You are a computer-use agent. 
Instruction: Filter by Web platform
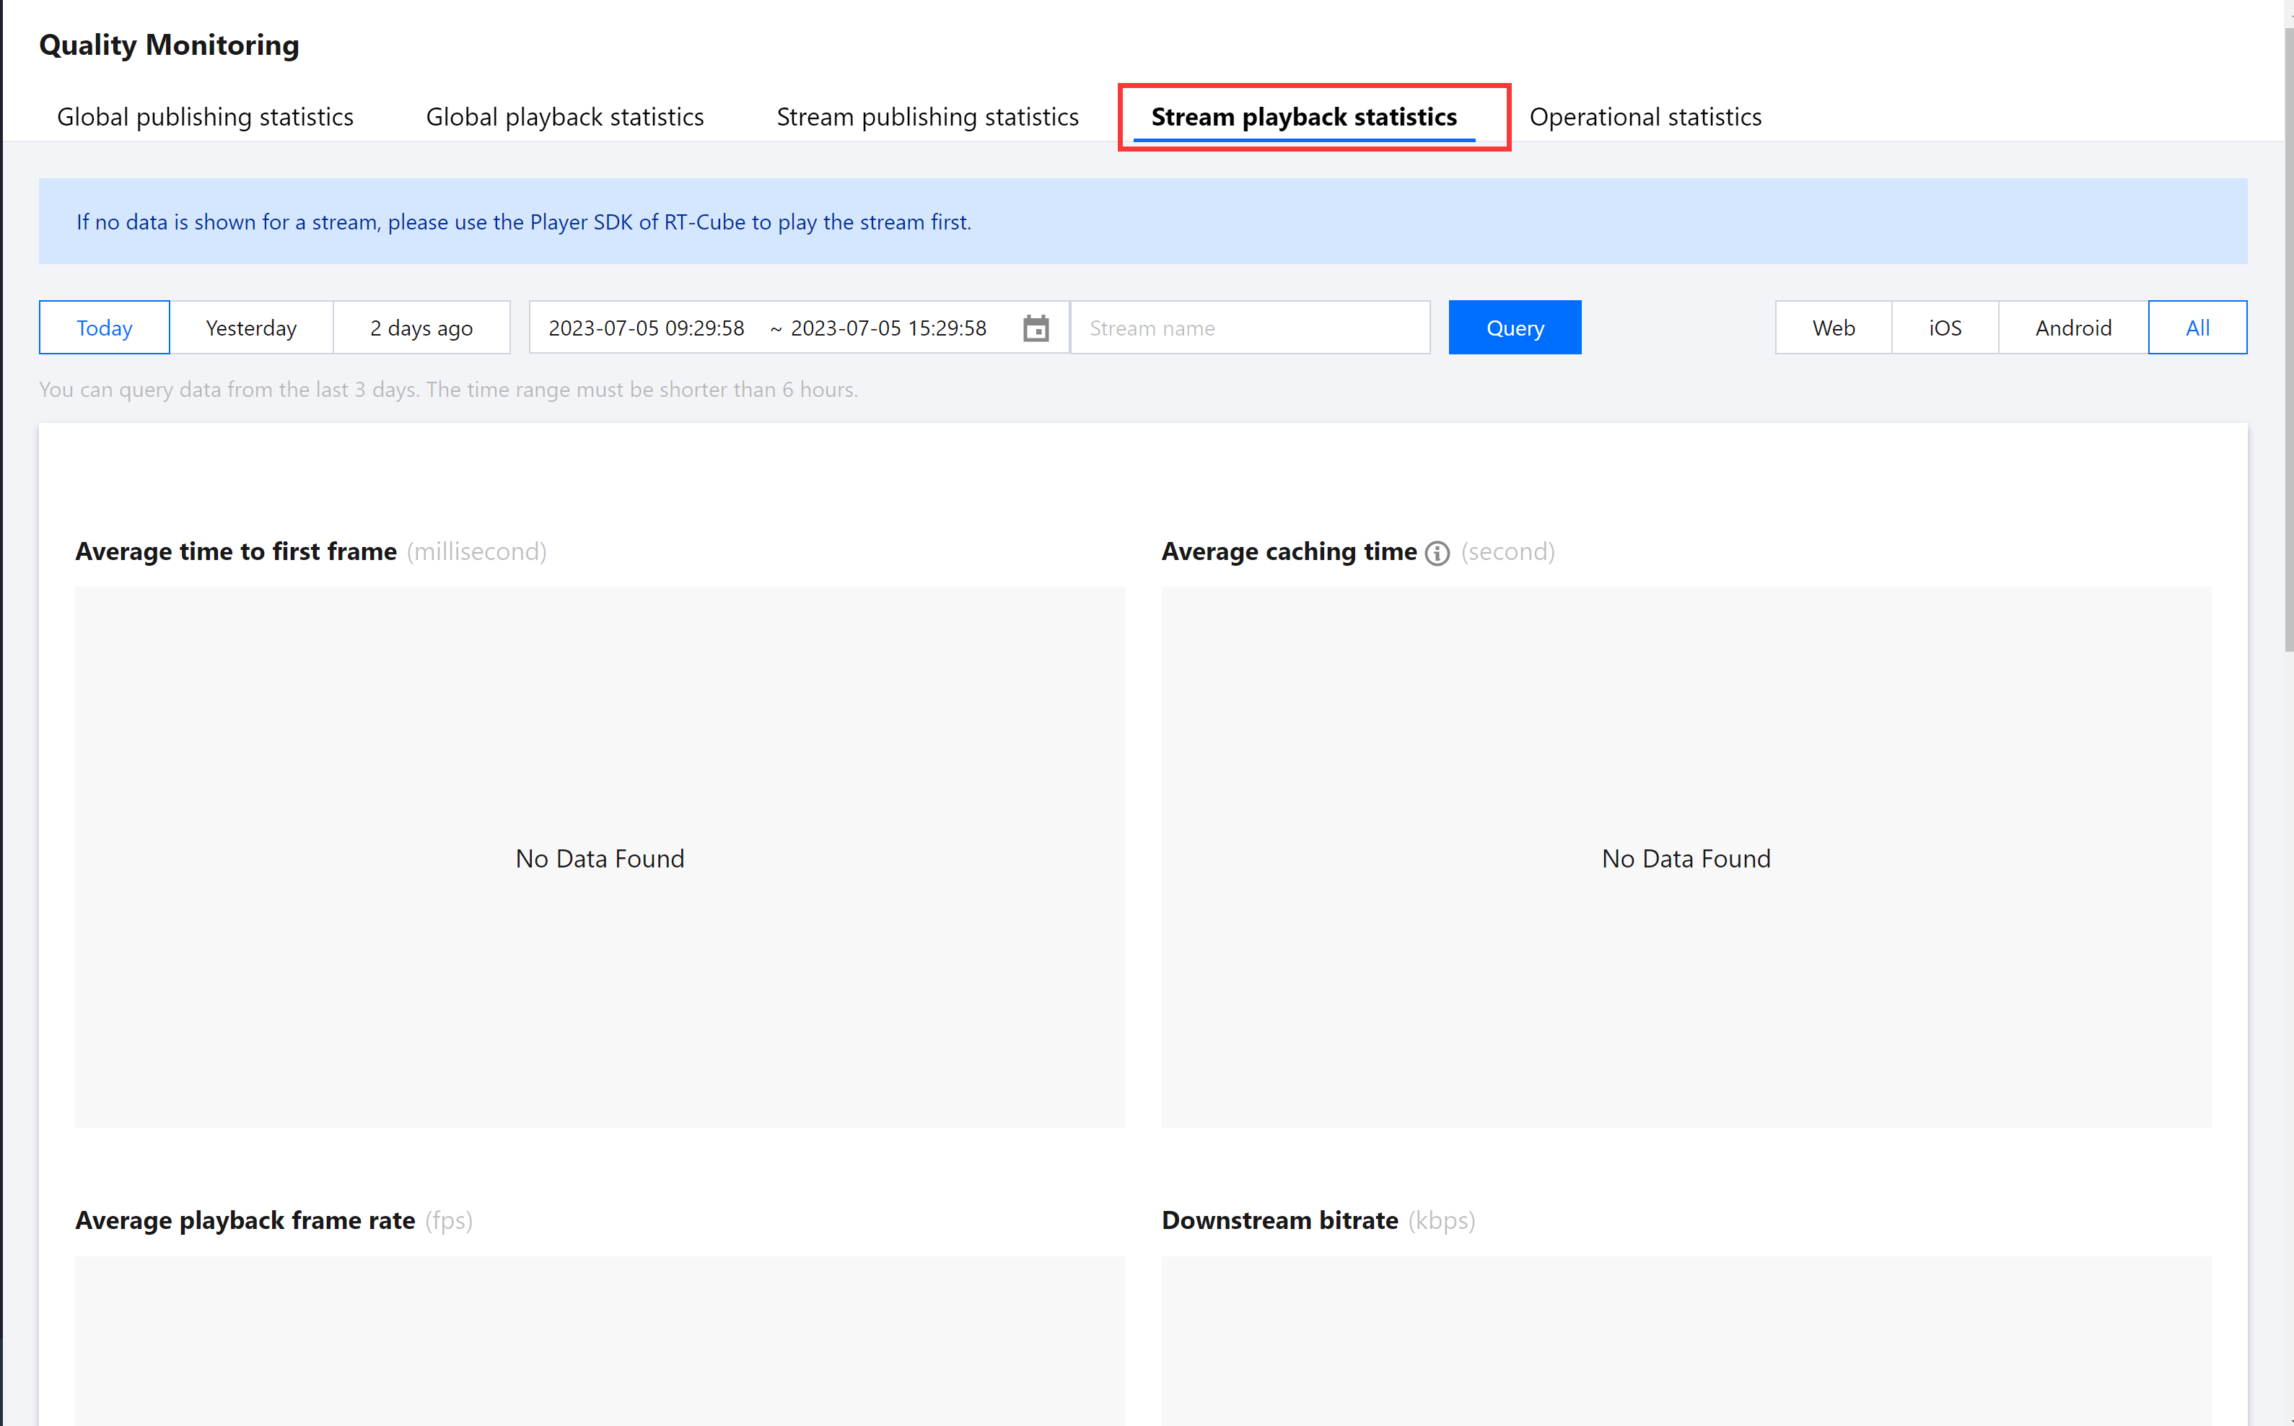coord(1833,328)
